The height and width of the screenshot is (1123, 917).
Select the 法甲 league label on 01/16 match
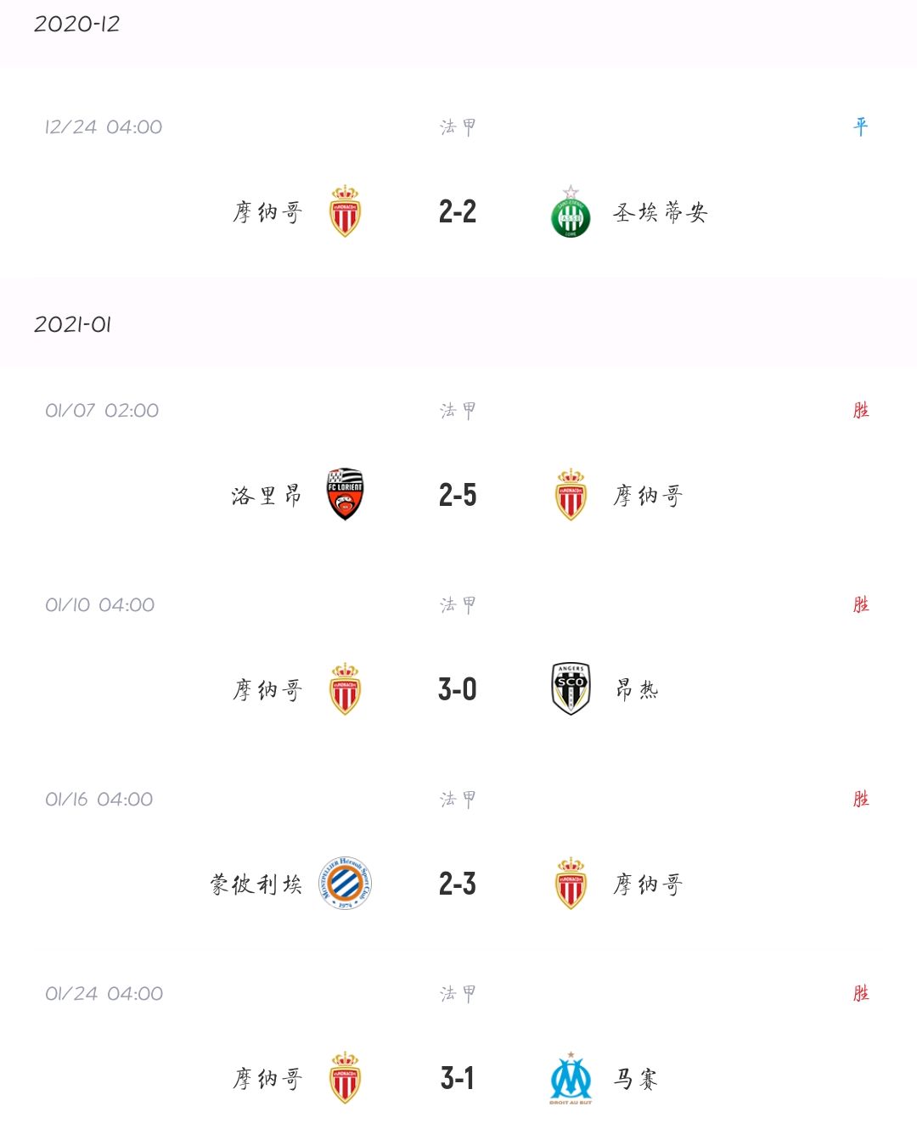click(458, 799)
